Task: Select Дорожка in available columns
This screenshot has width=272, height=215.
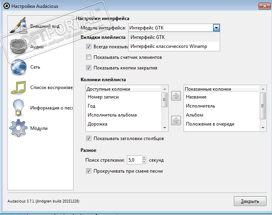Action: (123, 124)
